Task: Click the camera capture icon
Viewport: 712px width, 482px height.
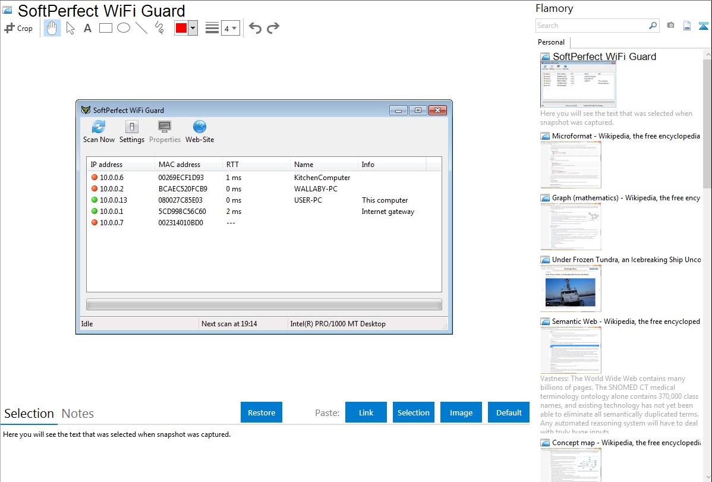Action: click(x=670, y=26)
